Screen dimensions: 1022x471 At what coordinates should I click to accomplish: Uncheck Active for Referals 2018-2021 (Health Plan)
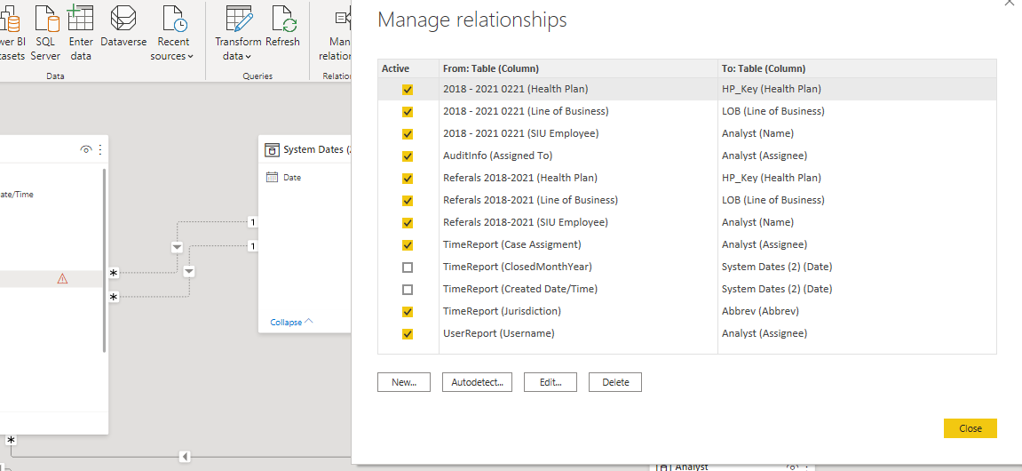pyautogui.click(x=408, y=178)
